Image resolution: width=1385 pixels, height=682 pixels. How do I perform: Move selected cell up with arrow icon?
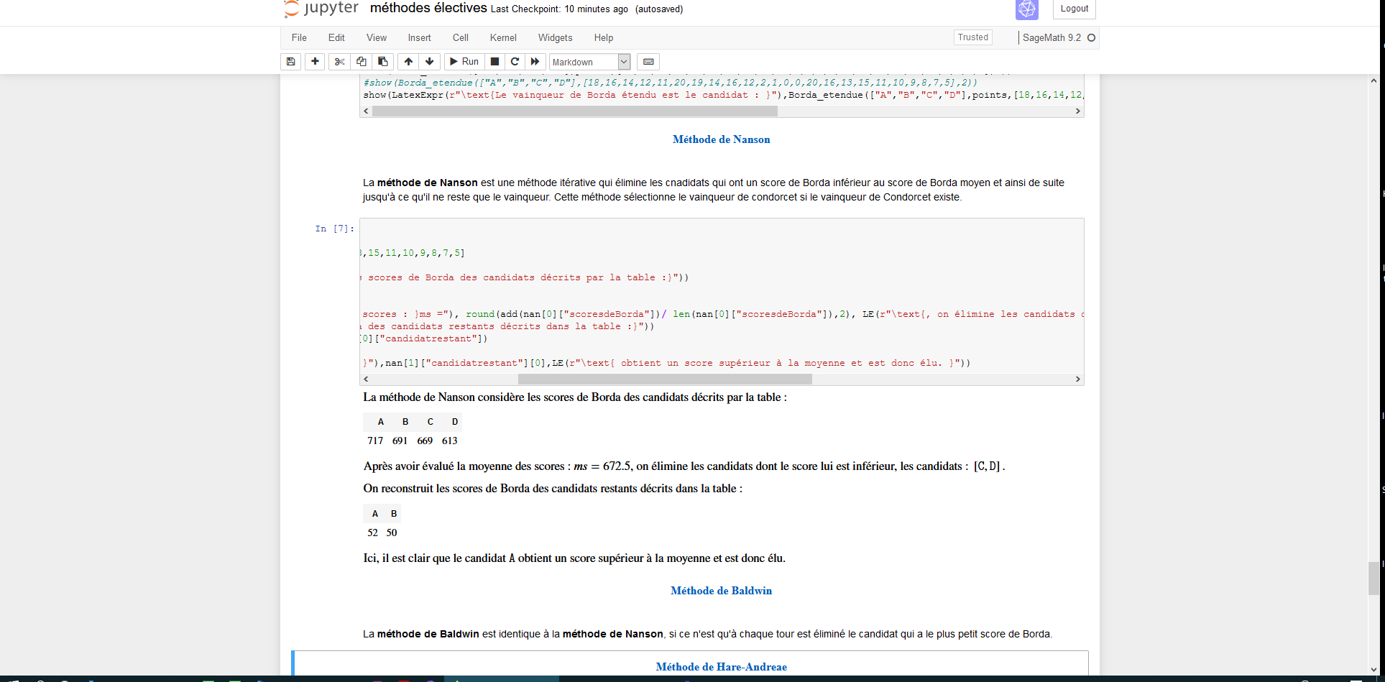[x=408, y=62]
